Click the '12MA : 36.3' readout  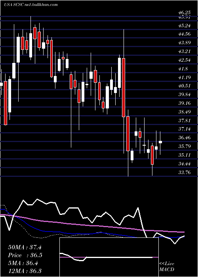point(25,271)
